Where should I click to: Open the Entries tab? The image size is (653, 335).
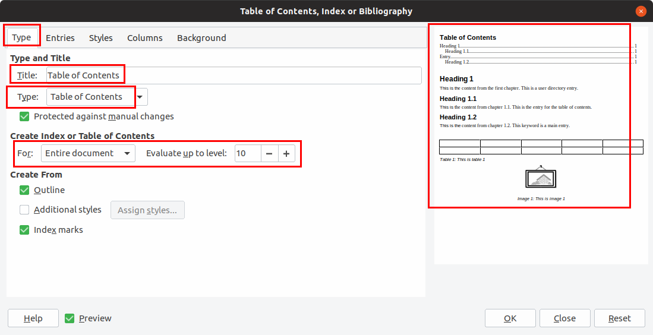click(60, 37)
